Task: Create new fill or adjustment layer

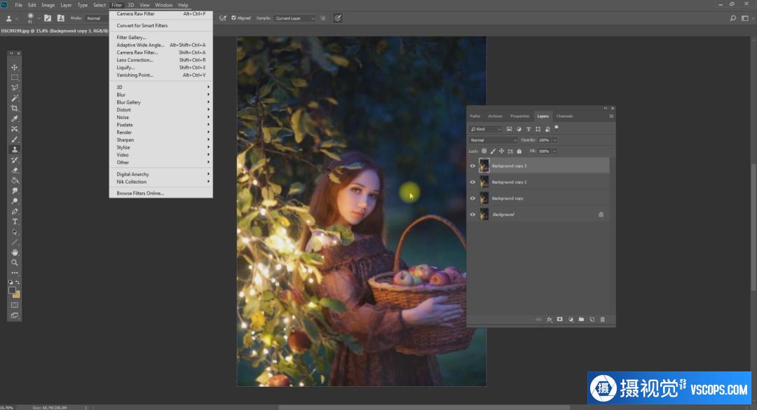Action: [571, 320]
